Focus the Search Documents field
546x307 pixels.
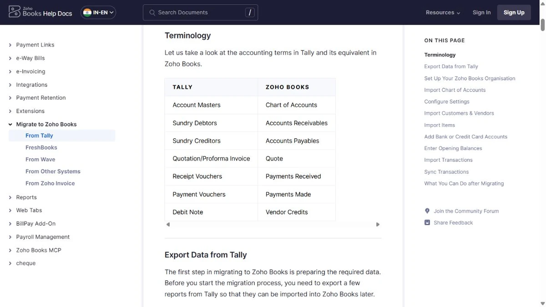coord(200,12)
